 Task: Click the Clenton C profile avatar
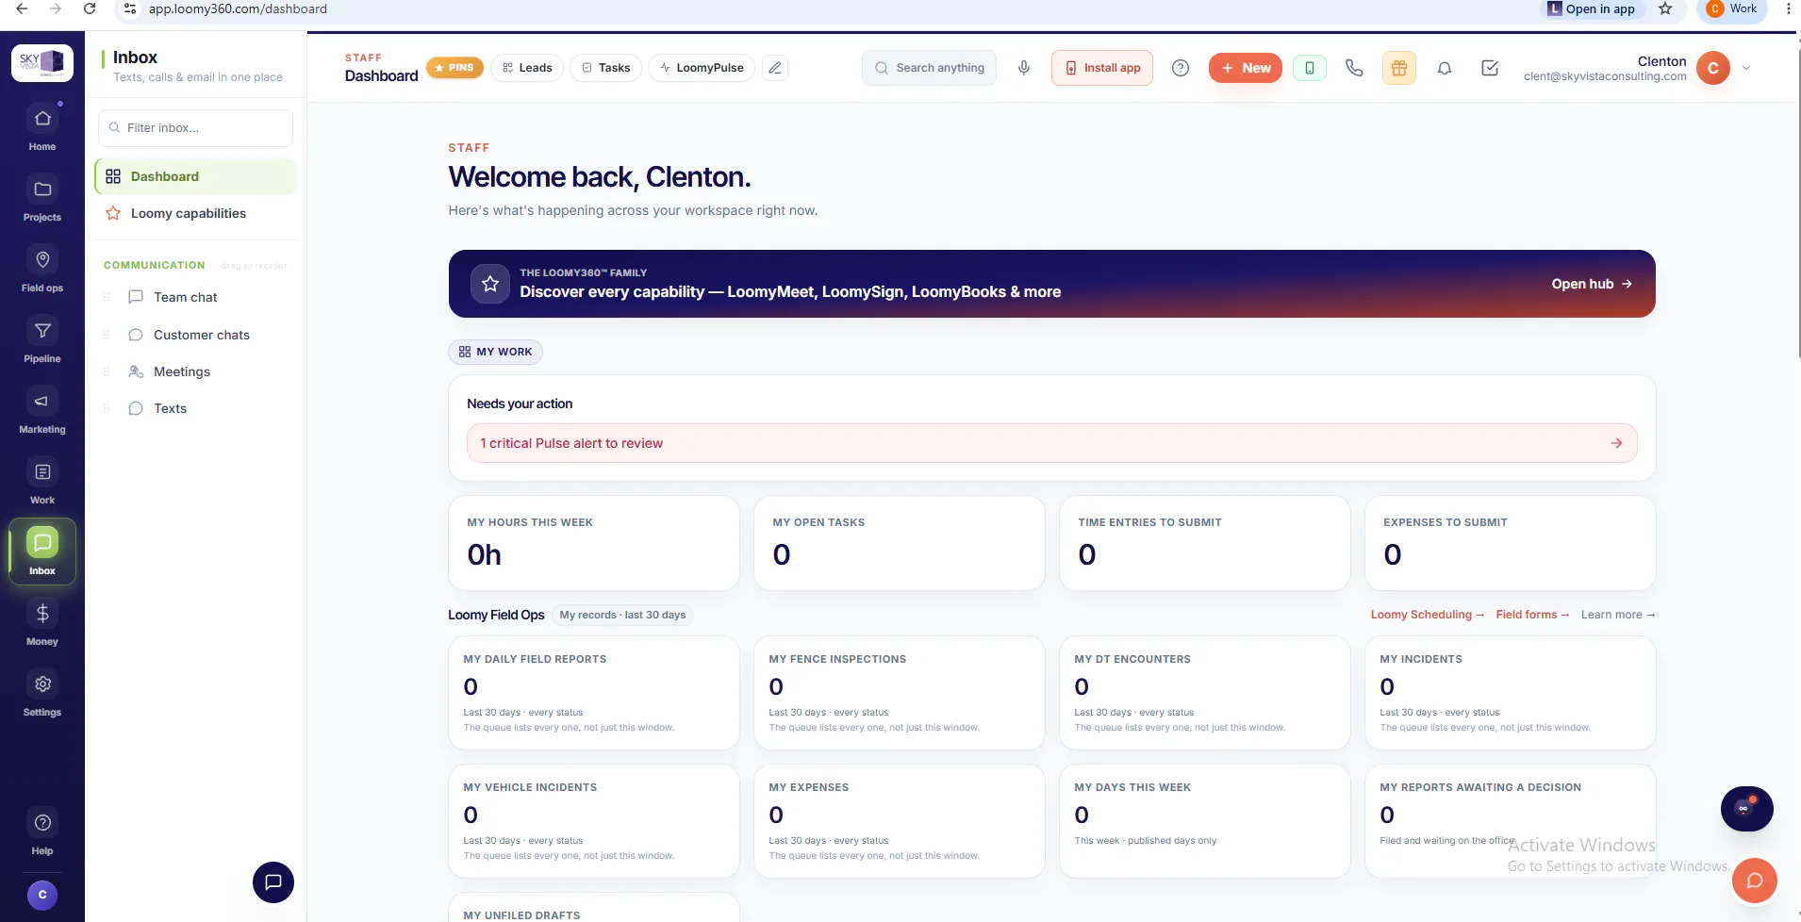(x=1713, y=68)
